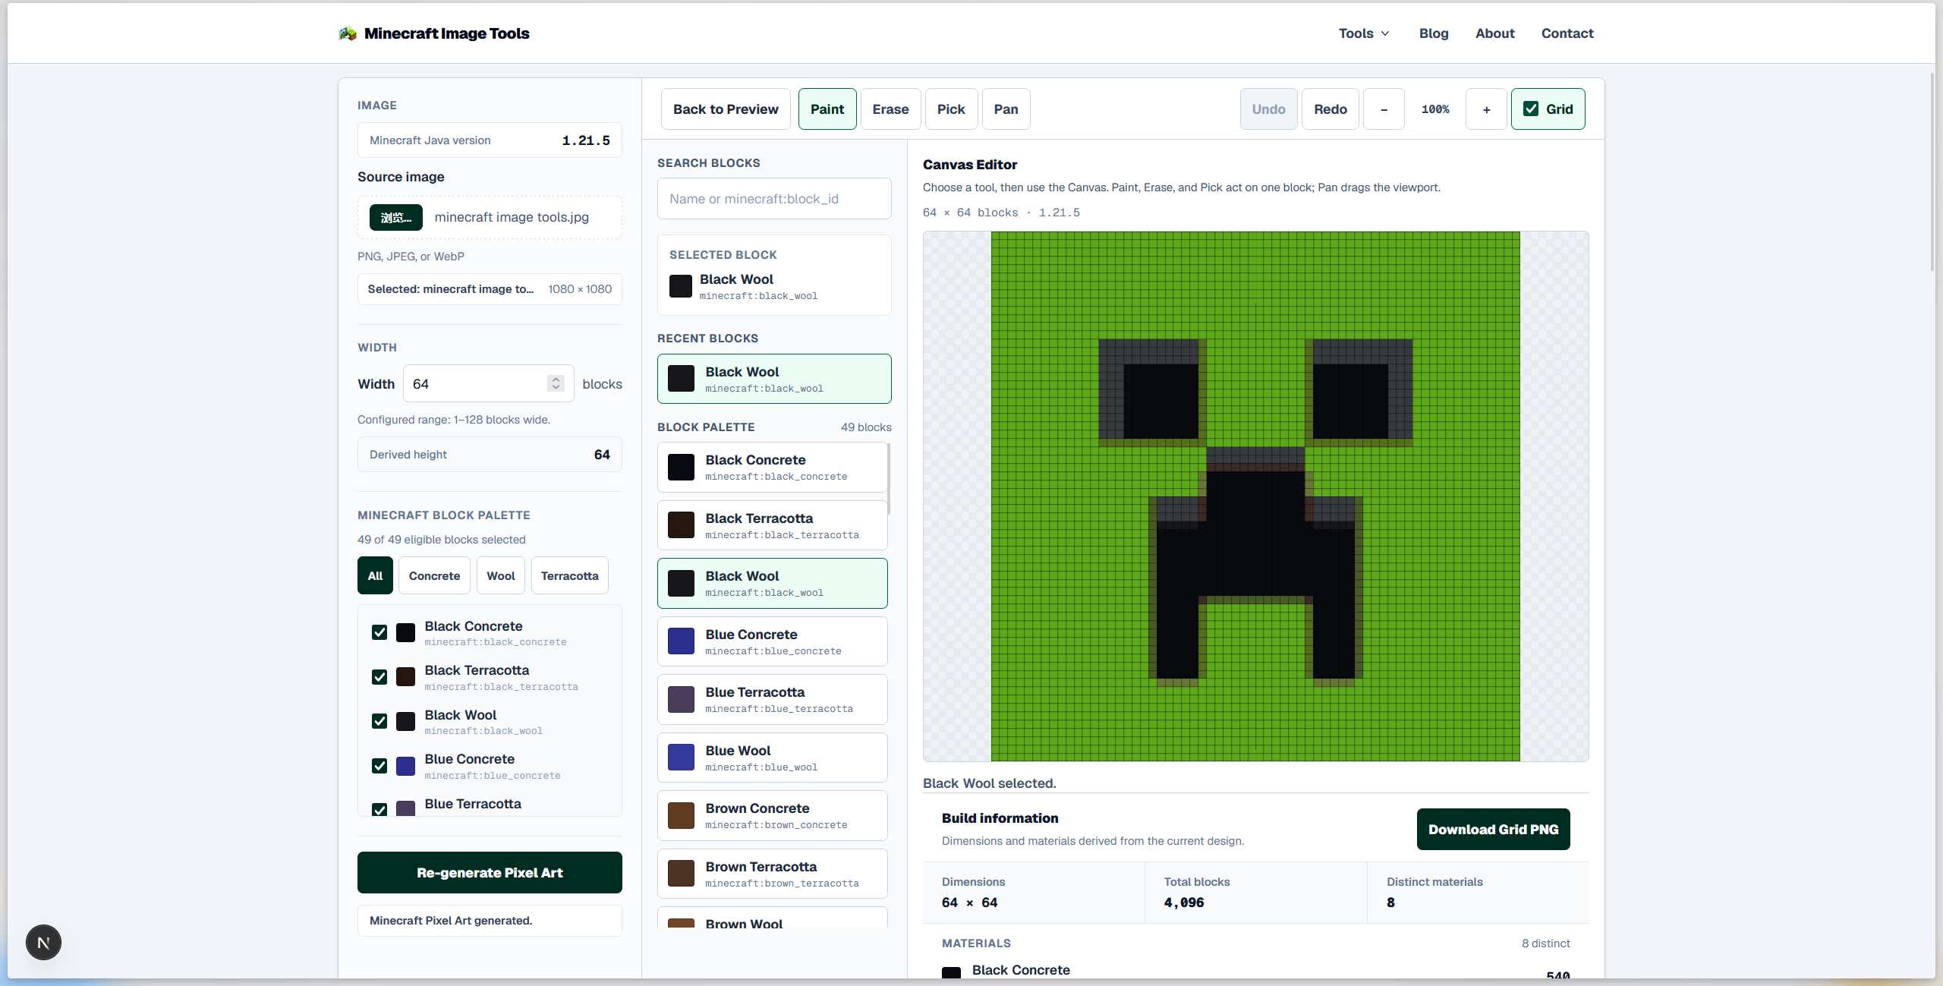Select Brown Terracotta in the Block Palette

pos(772,874)
